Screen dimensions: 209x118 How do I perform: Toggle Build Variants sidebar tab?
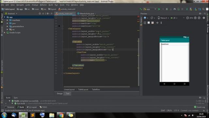coord(2,67)
